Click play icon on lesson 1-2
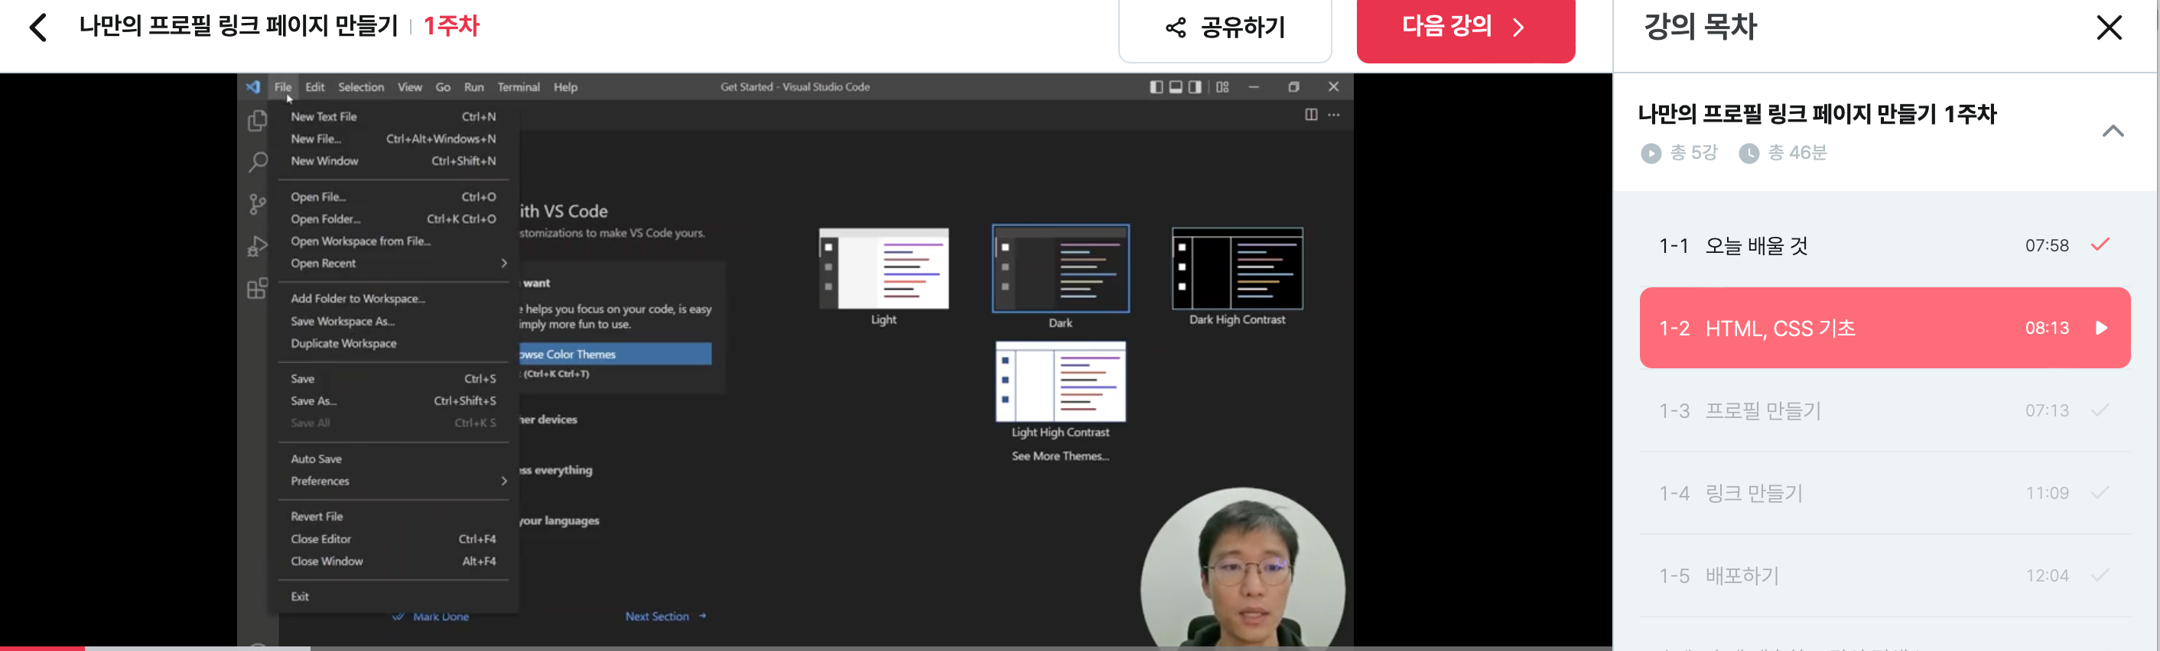The height and width of the screenshot is (651, 2160). point(2100,328)
